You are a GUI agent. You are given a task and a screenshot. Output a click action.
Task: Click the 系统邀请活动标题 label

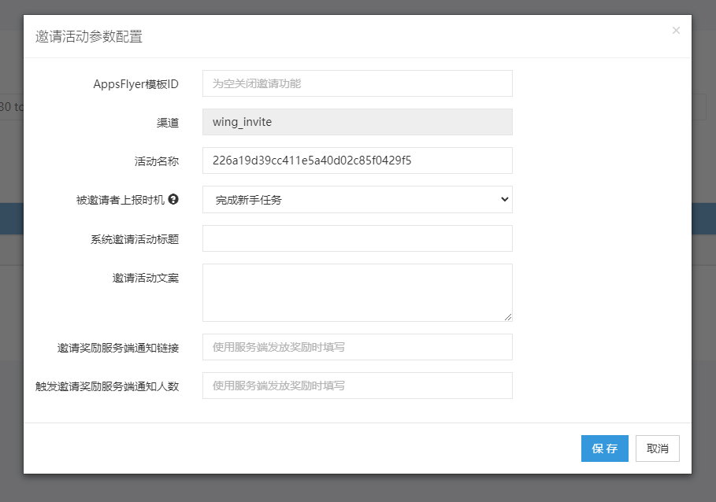tap(135, 239)
